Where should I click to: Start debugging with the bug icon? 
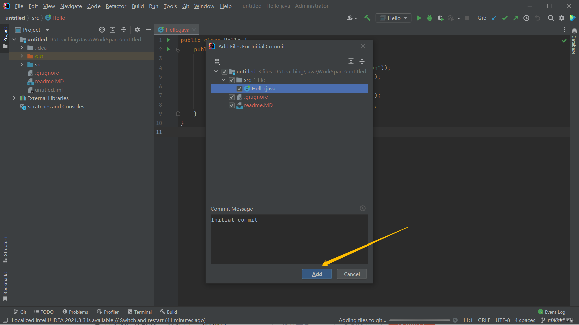click(430, 18)
